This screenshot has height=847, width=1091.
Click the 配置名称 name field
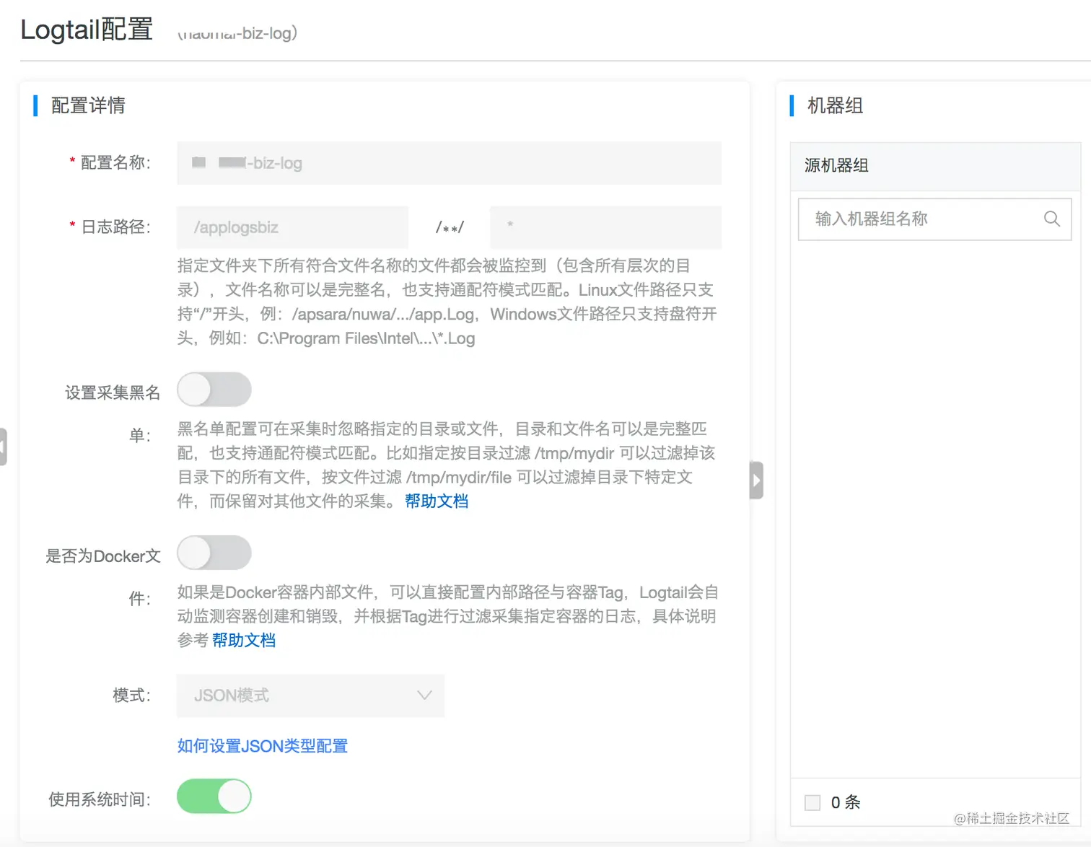coord(447,163)
